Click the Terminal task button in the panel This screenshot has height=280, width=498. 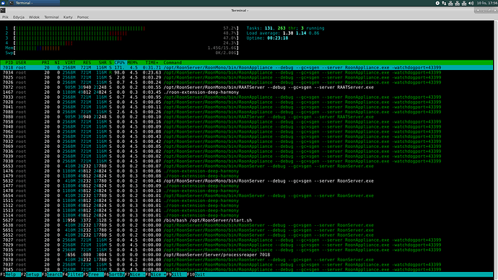34,3
